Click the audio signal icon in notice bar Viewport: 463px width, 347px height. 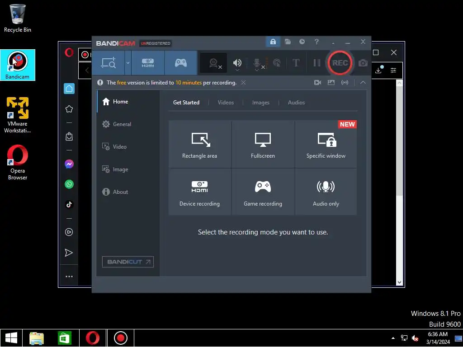click(345, 83)
